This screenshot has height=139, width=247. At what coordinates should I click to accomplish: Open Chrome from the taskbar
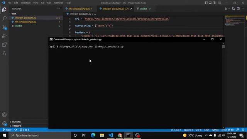[x=120, y=136]
